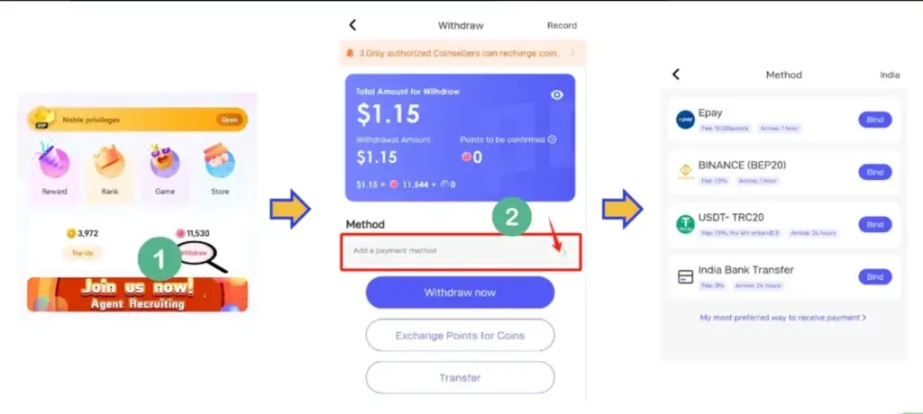
Task: Open the Rank crown icon
Action: (x=109, y=161)
